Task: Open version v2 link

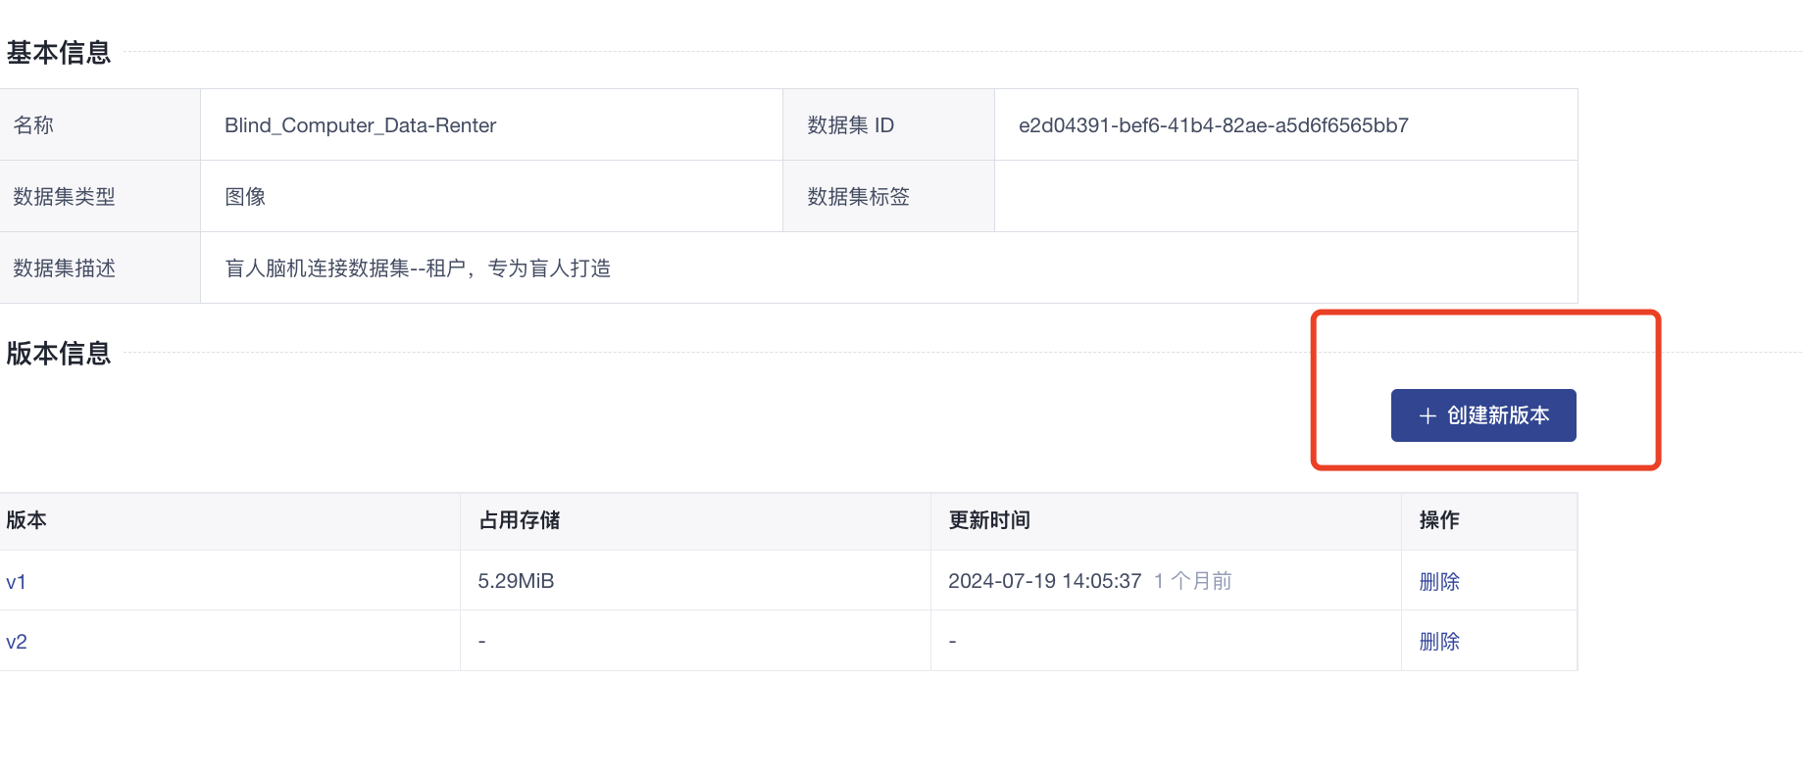Action: pyautogui.click(x=17, y=642)
